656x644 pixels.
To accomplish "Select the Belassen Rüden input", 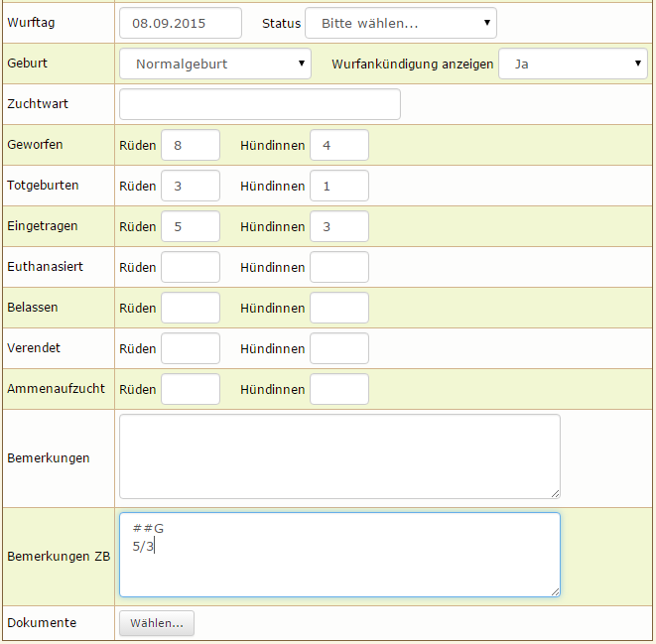I will pos(190,308).
